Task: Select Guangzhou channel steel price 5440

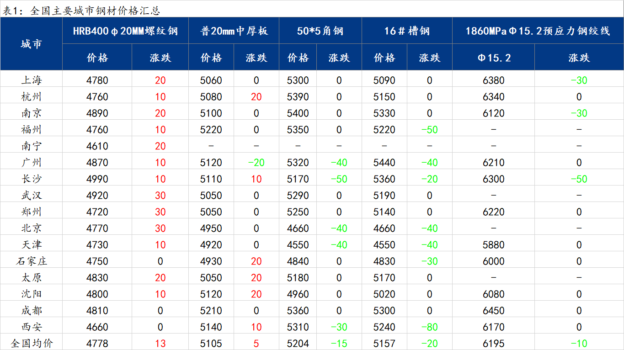Action: (x=384, y=163)
